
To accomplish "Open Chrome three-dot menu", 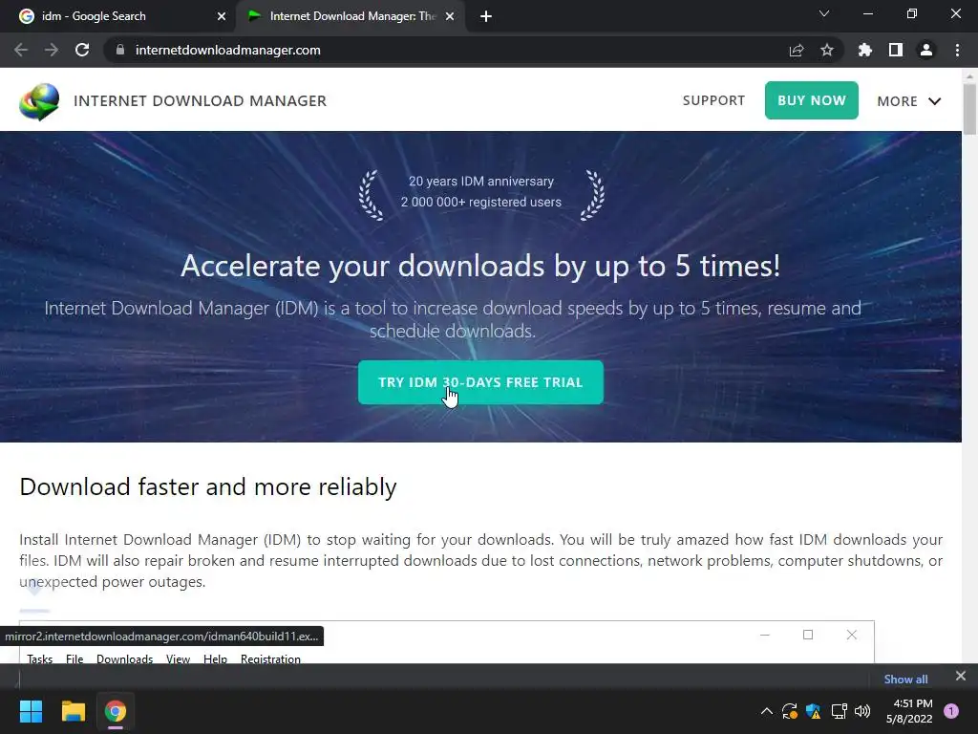I will point(957,50).
